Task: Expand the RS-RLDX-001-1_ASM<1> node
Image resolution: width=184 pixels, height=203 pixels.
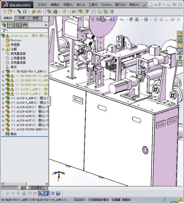Action: tap(3, 71)
